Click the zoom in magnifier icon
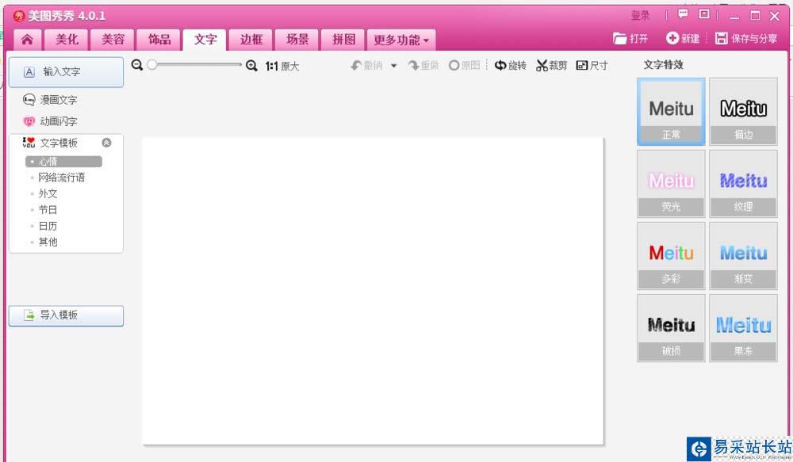 [251, 66]
